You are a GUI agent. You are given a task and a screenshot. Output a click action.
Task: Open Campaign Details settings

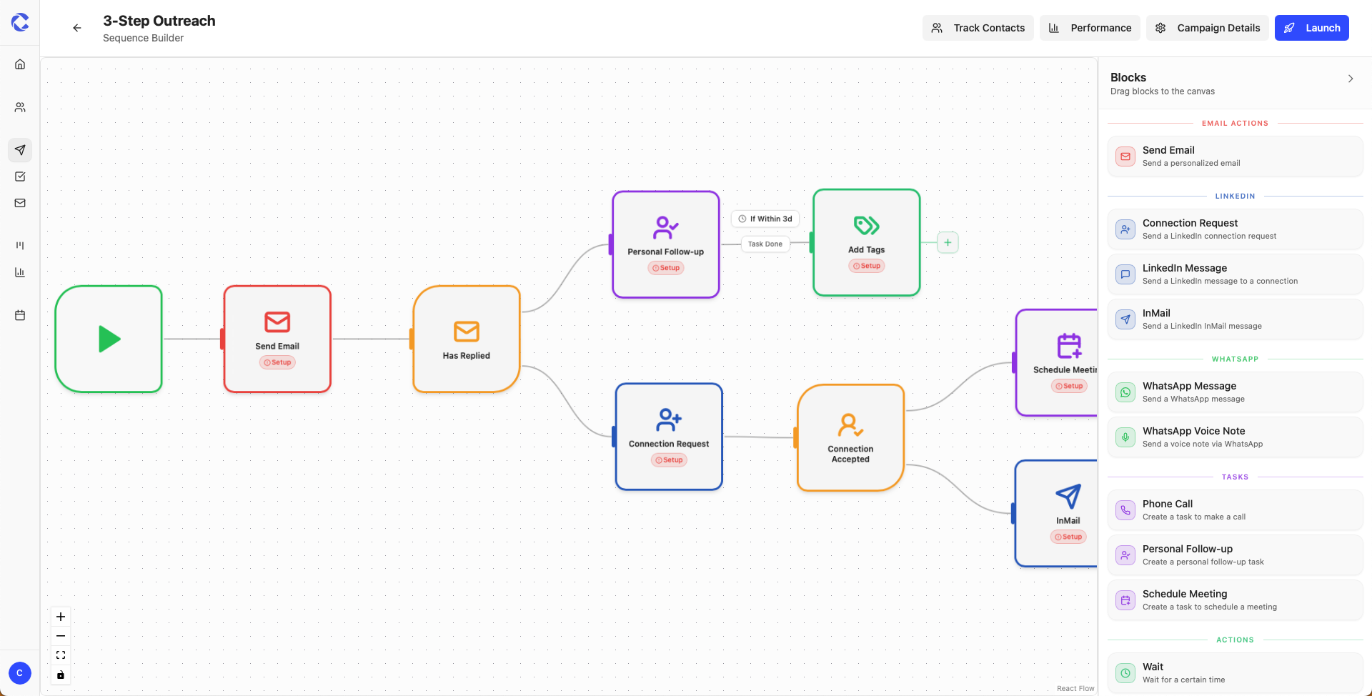(x=1208, y=28)
